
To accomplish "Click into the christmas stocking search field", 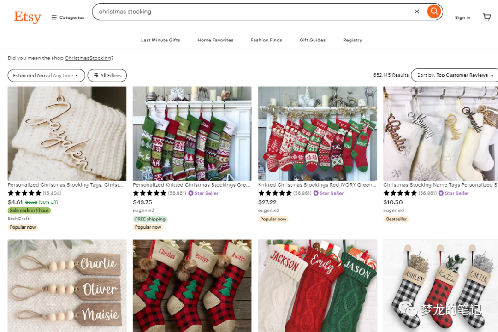I will pos(254,12).
